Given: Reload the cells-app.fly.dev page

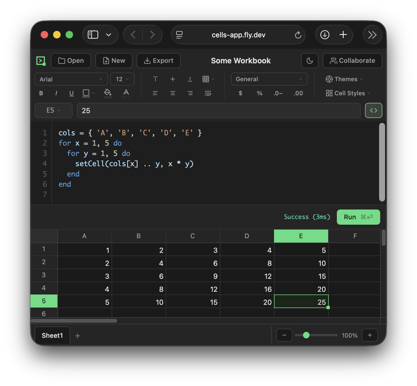Looking at the screenshot, I should point(298,35).
